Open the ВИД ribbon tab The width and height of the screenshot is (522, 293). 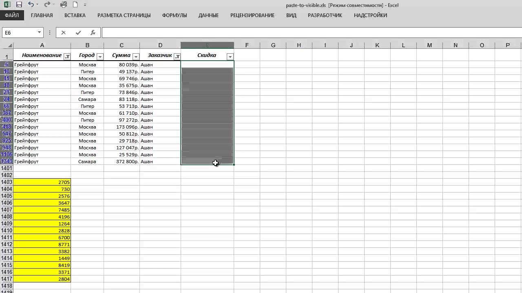pyautogui.click(x=291, y=15)
